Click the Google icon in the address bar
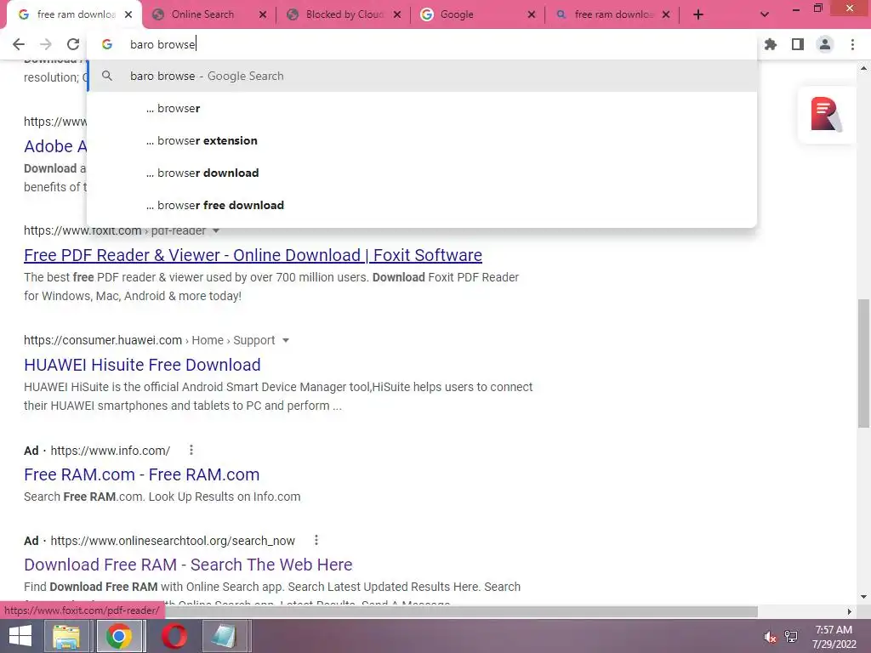The width and height of the screenshot is (871, 653). coord(107,44)
